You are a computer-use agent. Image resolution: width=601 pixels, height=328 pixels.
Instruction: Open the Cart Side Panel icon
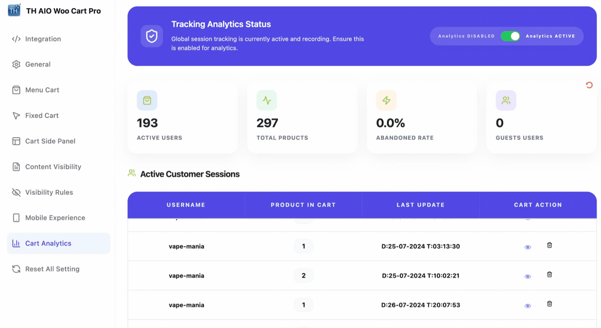[x=16, y=141]
